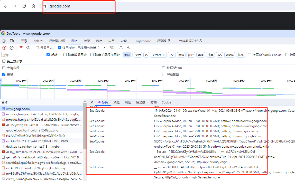Select desktop_searchbox_sprites318_hr.webp request
Image resolution: width=295 pixels, height=181 pixels.
[x=41, y=146]
